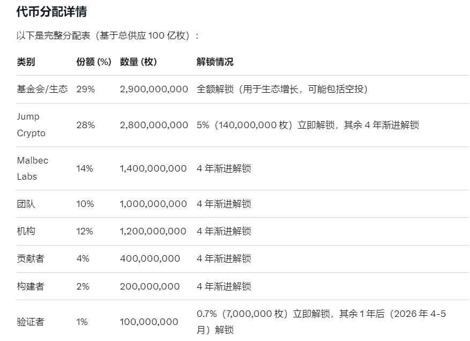The height and width of the screenshot is (341, 470).
Task: Click the intro sentence about 总供应 100 亿枚
Action: (x=108, y=35)
